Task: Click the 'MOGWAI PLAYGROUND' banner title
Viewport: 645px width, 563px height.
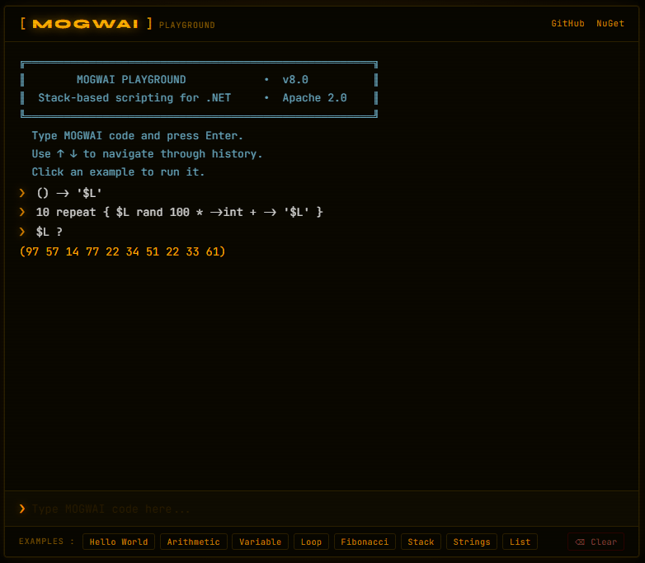Action: [x=131, y=80]
